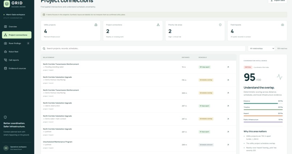
Task: Click the shield icon above Better coordination
Action: pyautogui.click(x=5, y=117)
